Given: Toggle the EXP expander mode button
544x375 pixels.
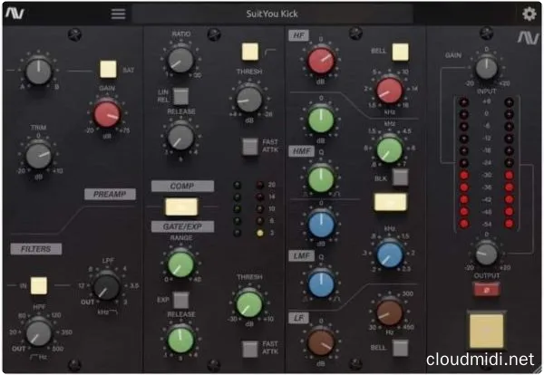Looking at the screenshot, I should pyautogui.click(x=180, y=300).
